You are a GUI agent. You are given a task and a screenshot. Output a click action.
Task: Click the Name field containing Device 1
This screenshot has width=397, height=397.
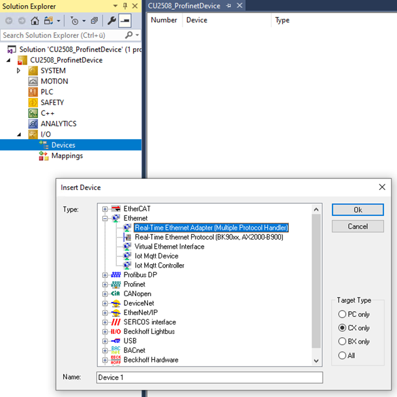click(x=209, y=377)
